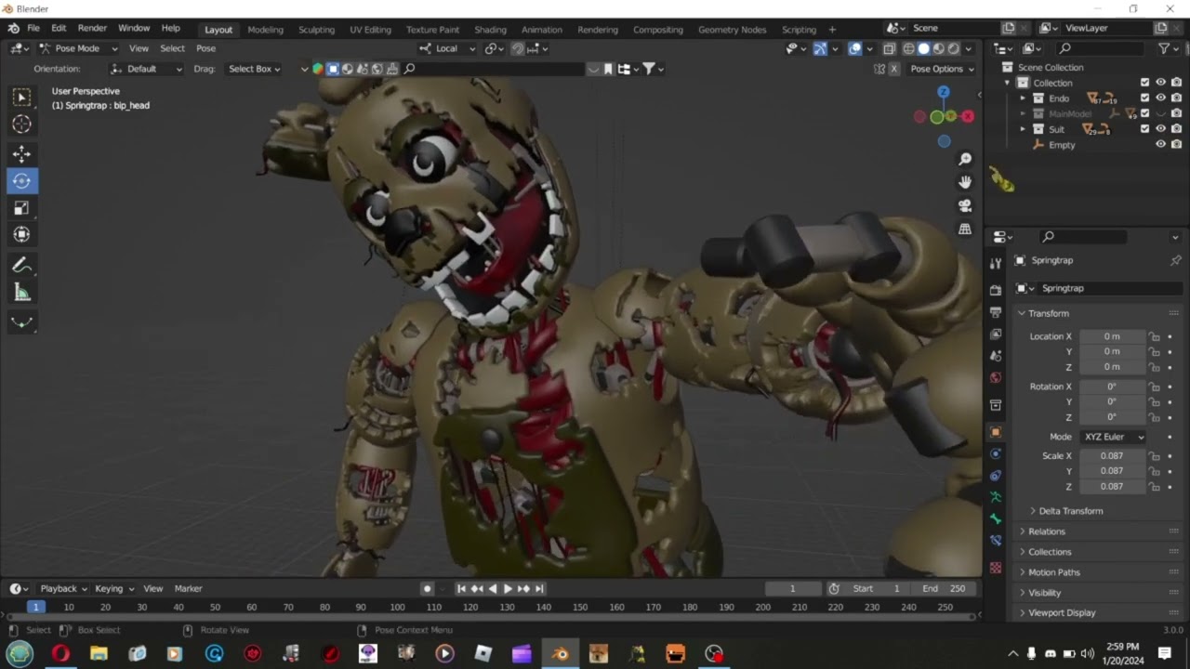Click the outliner search field
1190x669 pixels.
(x=1103, y=48)
